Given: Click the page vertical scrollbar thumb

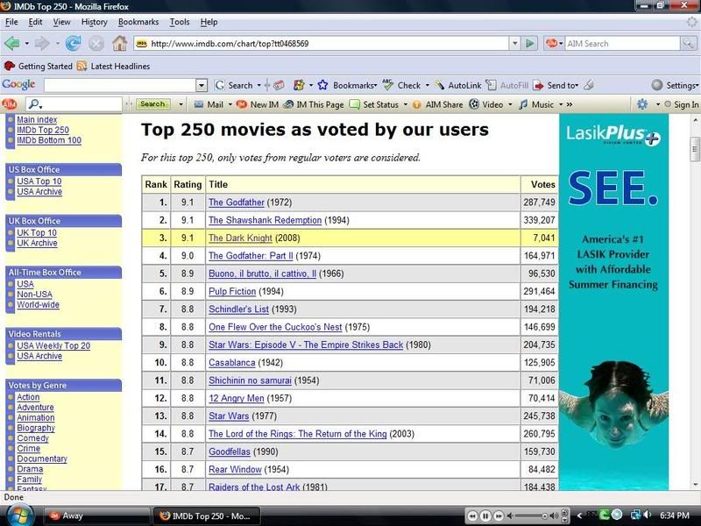Looking at the screenshot, I should 694,148.
